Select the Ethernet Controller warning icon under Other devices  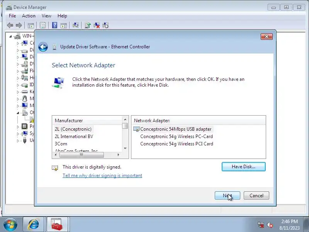[32, 119]
